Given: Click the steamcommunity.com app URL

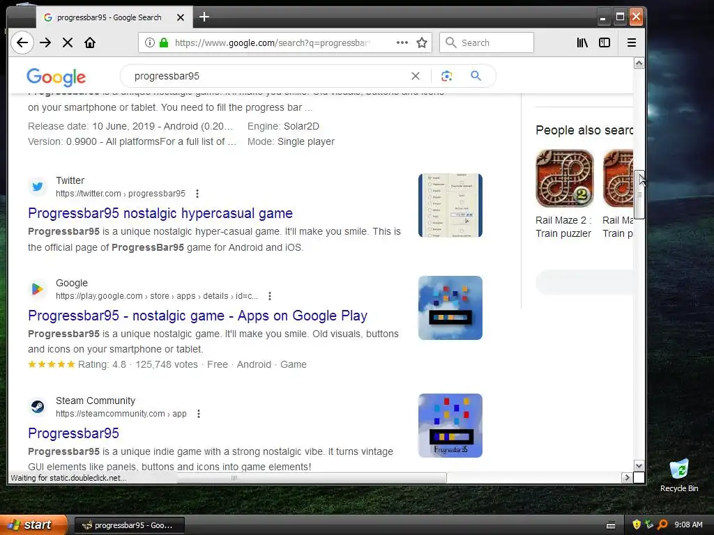Looking at the screenshot, I should 121,414.
